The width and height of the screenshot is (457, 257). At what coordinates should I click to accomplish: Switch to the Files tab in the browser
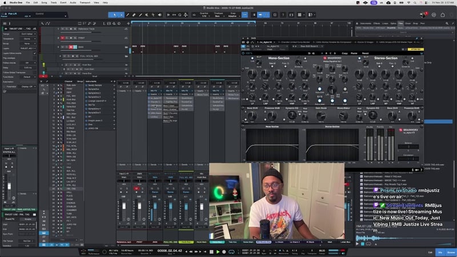tap(400, 23)
